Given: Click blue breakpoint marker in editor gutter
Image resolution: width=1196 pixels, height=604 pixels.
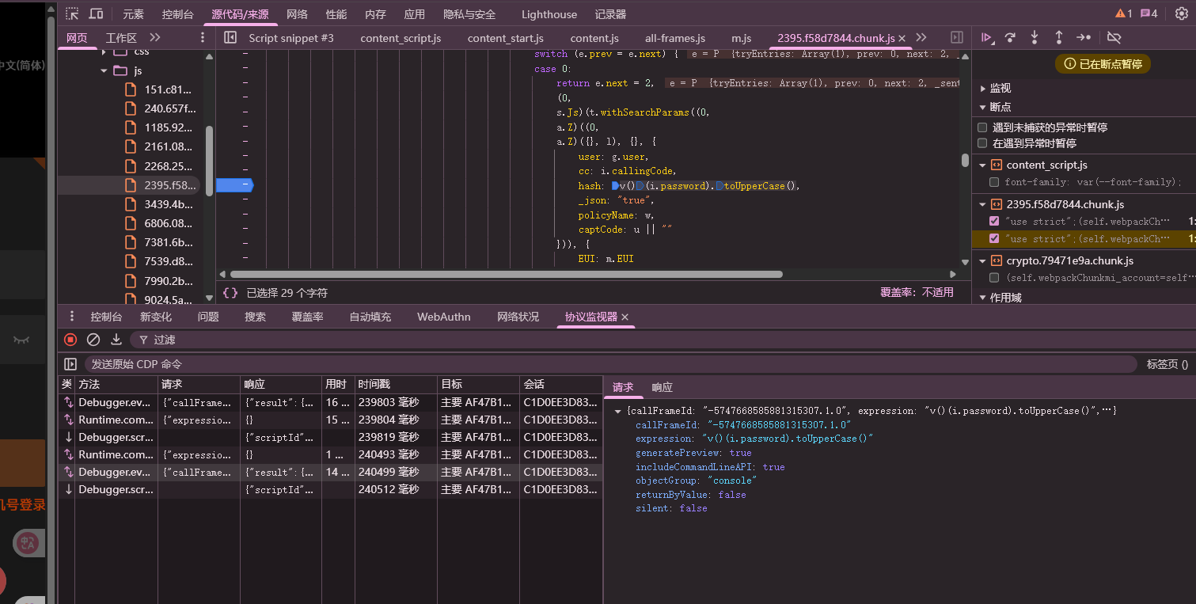Looking at the screenshot, I should pyautogui.click(x=234, y=185).
